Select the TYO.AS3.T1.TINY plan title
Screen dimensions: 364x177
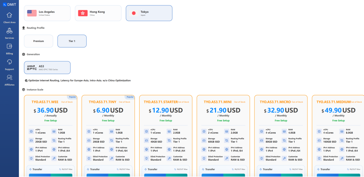(102, 102)
